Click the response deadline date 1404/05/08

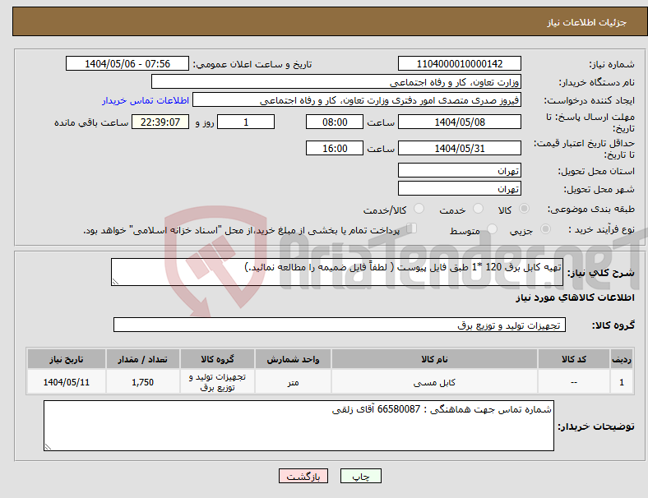(x=459, y=122)
